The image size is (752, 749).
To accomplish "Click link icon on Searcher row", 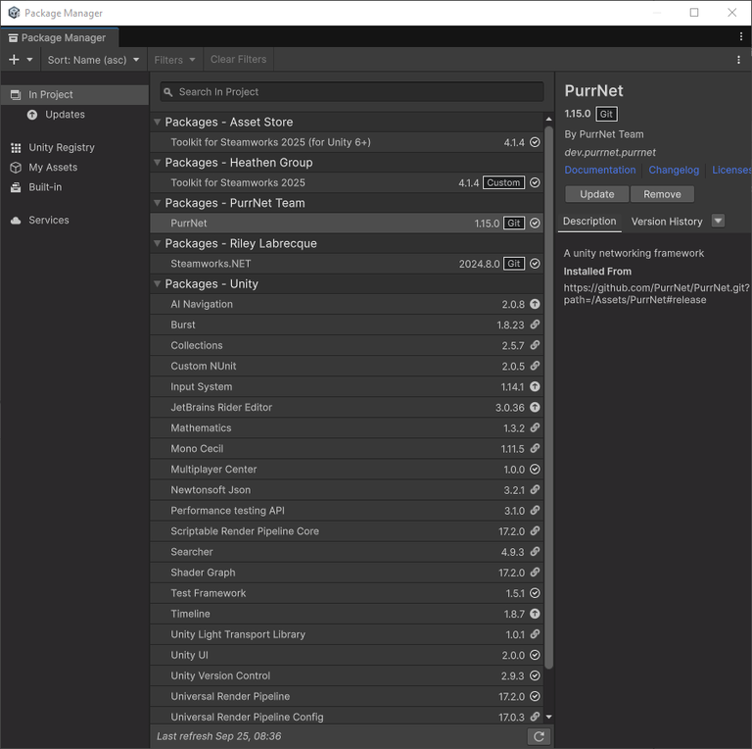I will tap(535, 552).
